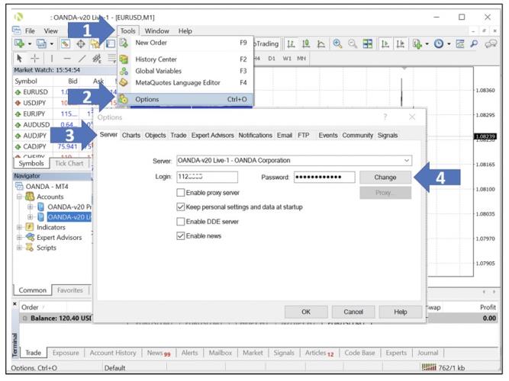Image resolution: width=509 pixels, height=381 pixels.
Task: Select the Crosshair tool
Action: tap(35, 59)
